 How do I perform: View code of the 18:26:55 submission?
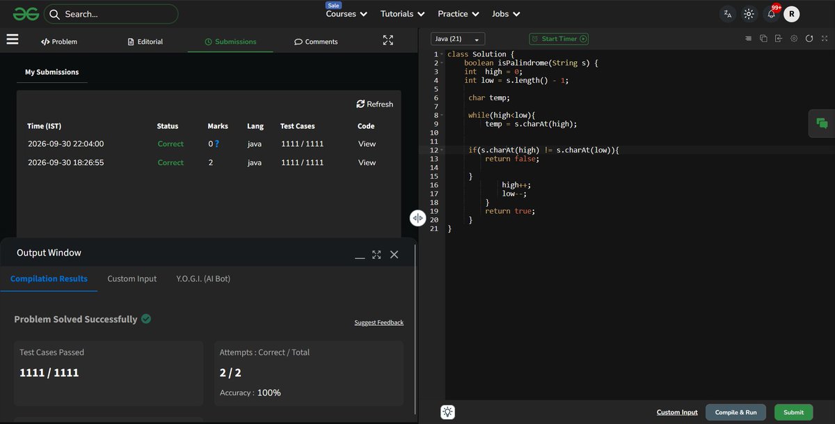click(x=367, y=162)
